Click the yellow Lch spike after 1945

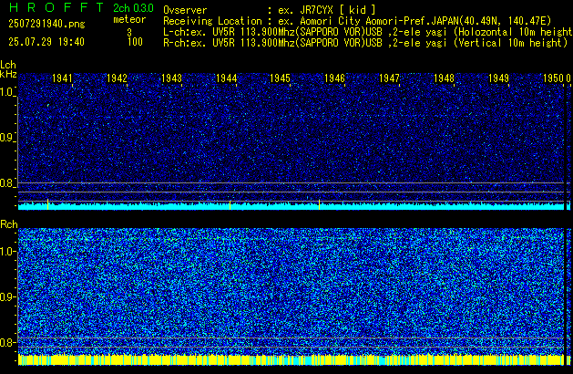tap(320, 204)
